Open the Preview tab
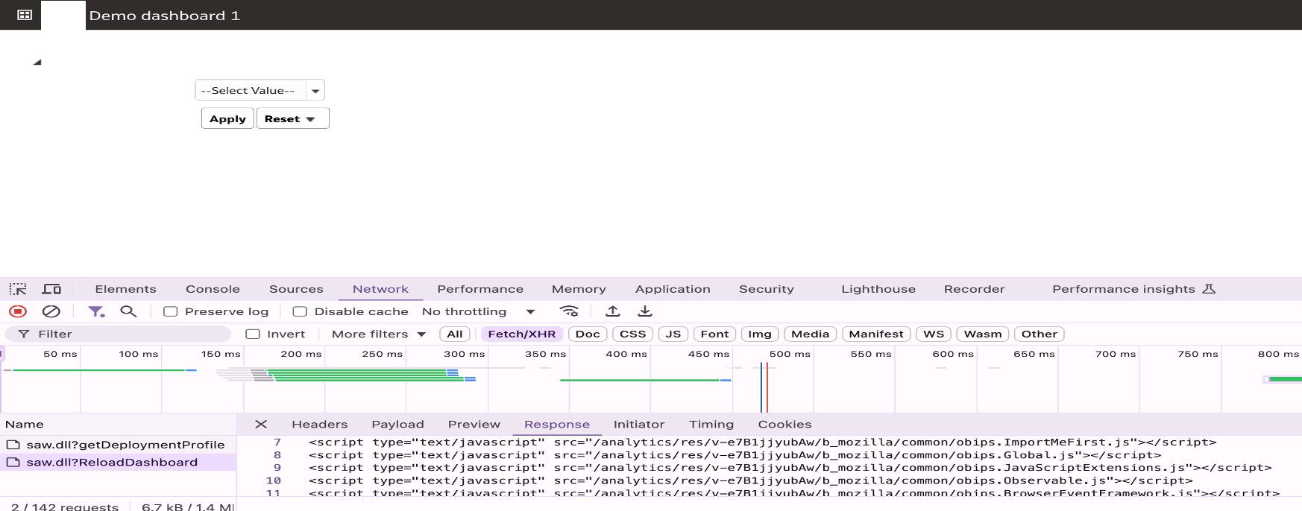This screenshot has height=511, width=1302. 474,424
